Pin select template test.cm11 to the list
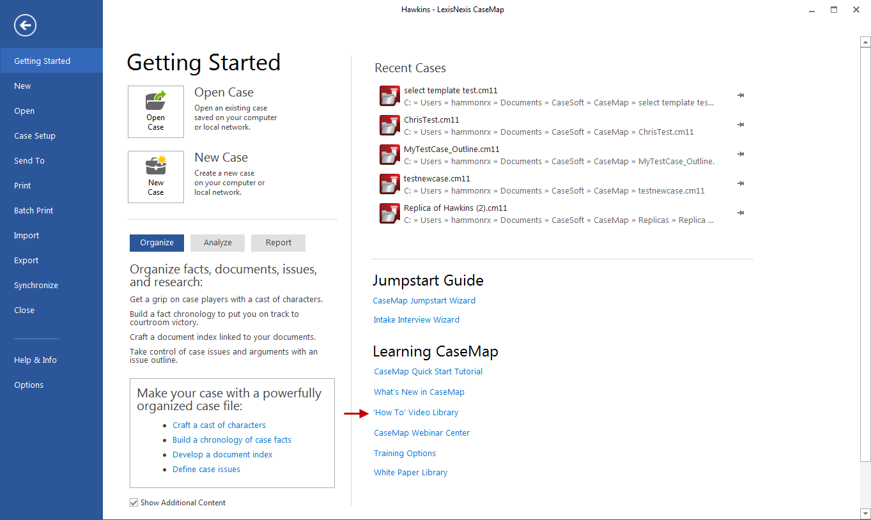 point(741,95)
